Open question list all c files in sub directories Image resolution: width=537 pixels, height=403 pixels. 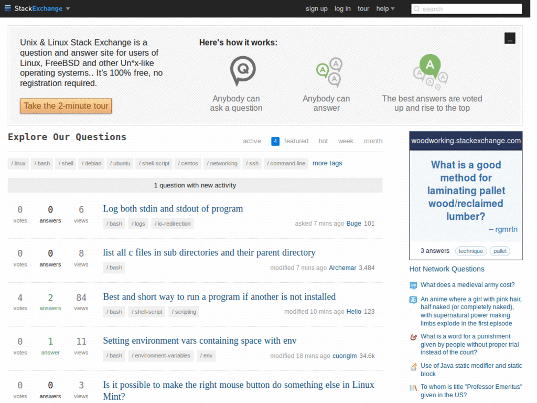[209, 252]
